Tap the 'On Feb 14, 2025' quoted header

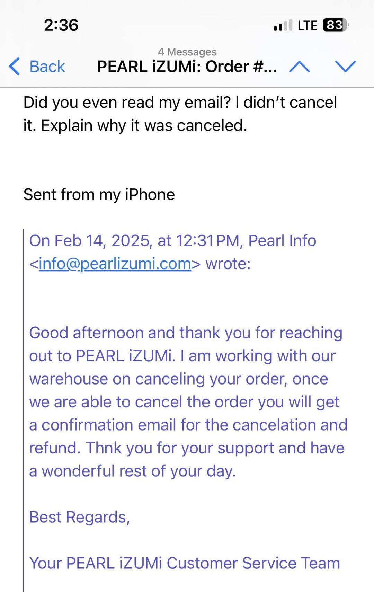pyautogui.click(x=91, y=241)
